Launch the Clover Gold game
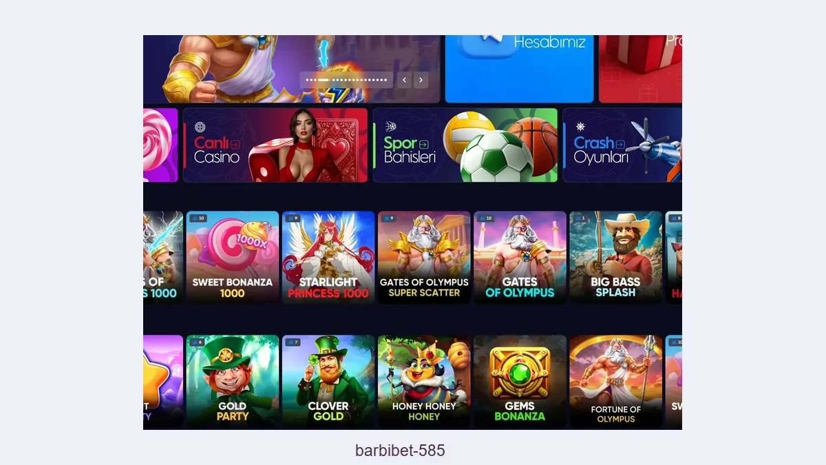 328,381
